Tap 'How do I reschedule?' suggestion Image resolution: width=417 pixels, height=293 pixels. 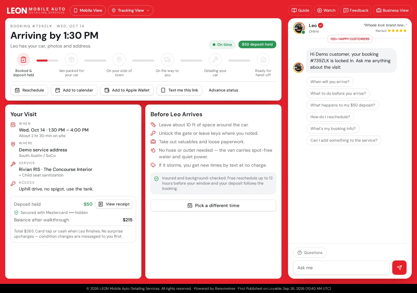[x=330, y=117]
